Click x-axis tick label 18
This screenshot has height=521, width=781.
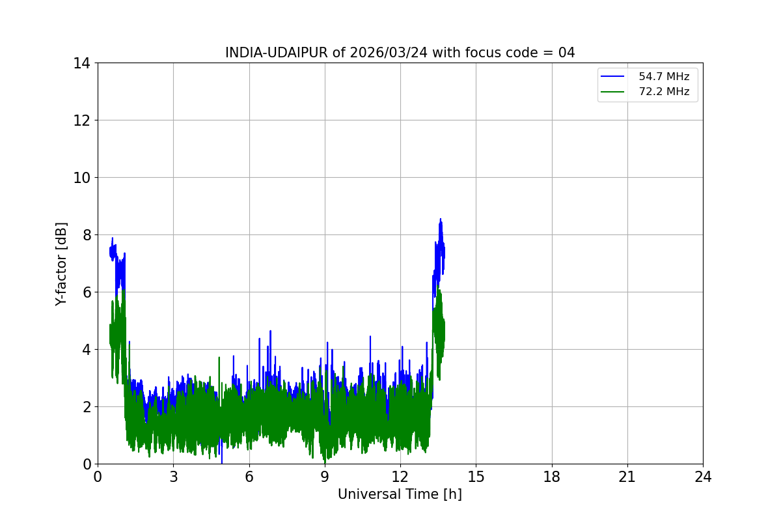pos(552,477)
